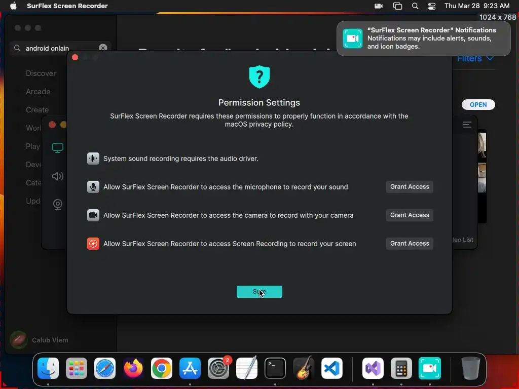Open System Settings from the Dock
This screenshot has height=389, width=519.
click(x=218, y=368)
